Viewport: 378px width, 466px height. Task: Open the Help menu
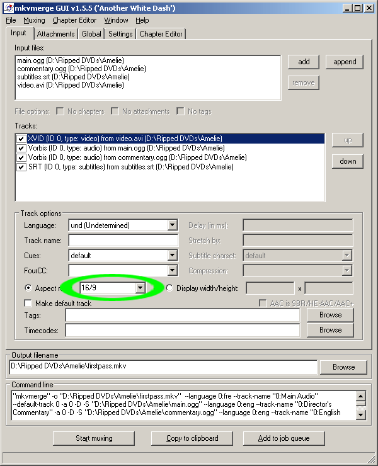click(x=142, y=20)
